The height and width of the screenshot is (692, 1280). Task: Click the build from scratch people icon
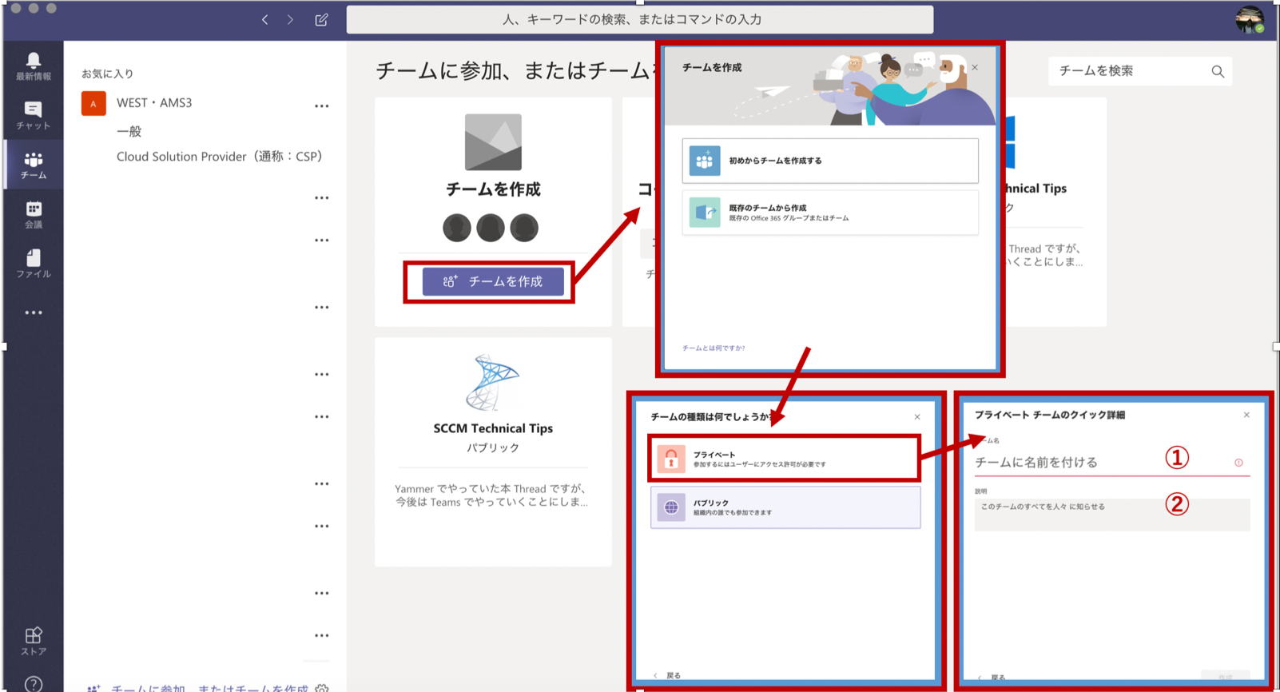pos(704,161)
